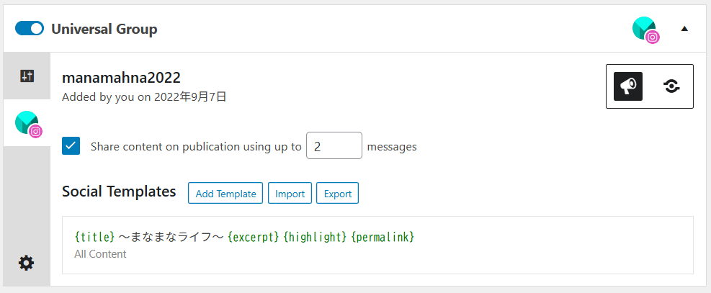The width and height of the screenshot is (711, 293).
Task: Click the Social Templates heading
Action: tap(119, 191)
